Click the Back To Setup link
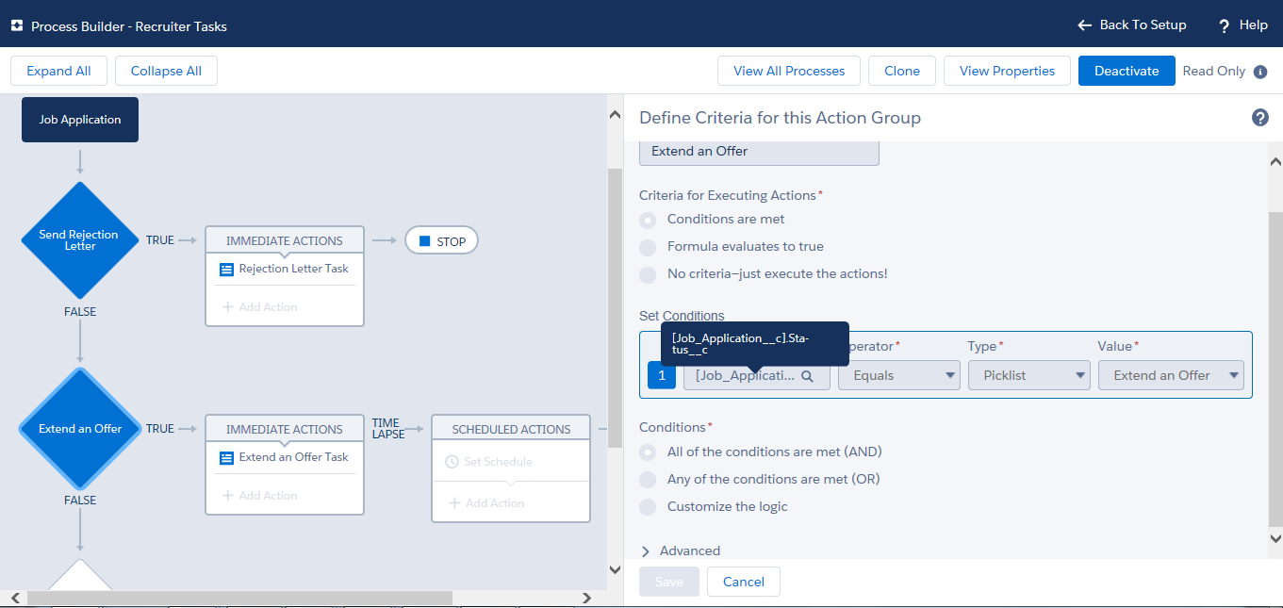The height and width of the screenshot is (608, 1283). (x=1132, y=25)
